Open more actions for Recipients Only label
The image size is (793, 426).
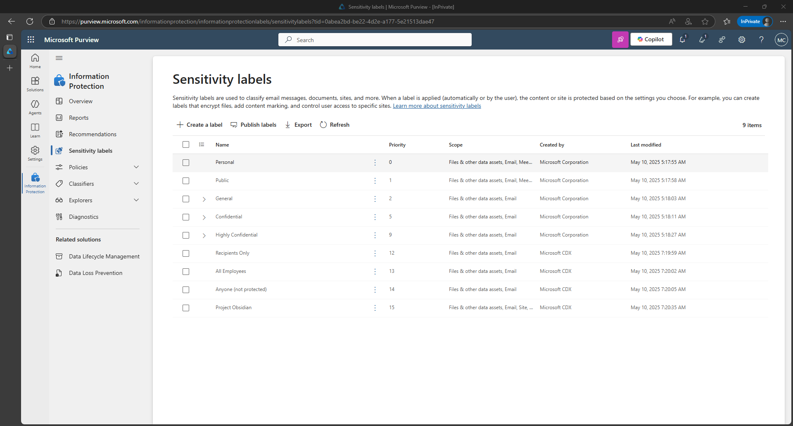(x=375, y=253)
